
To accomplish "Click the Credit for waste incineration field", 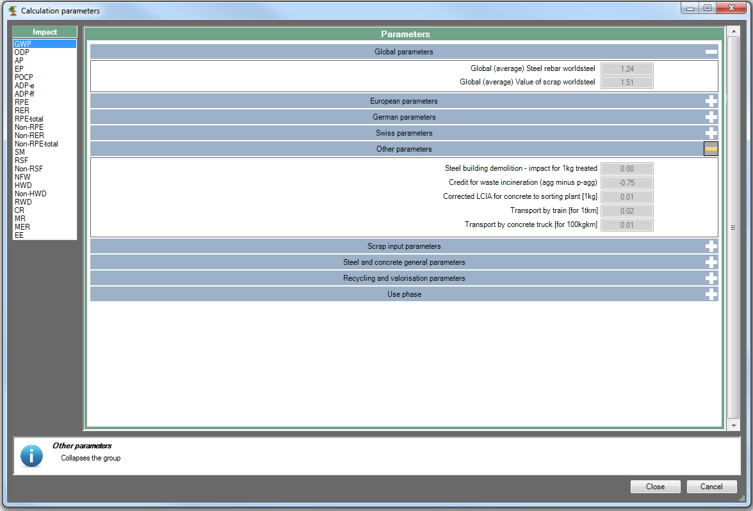I will pyautogui.click(x=627, y=183).
